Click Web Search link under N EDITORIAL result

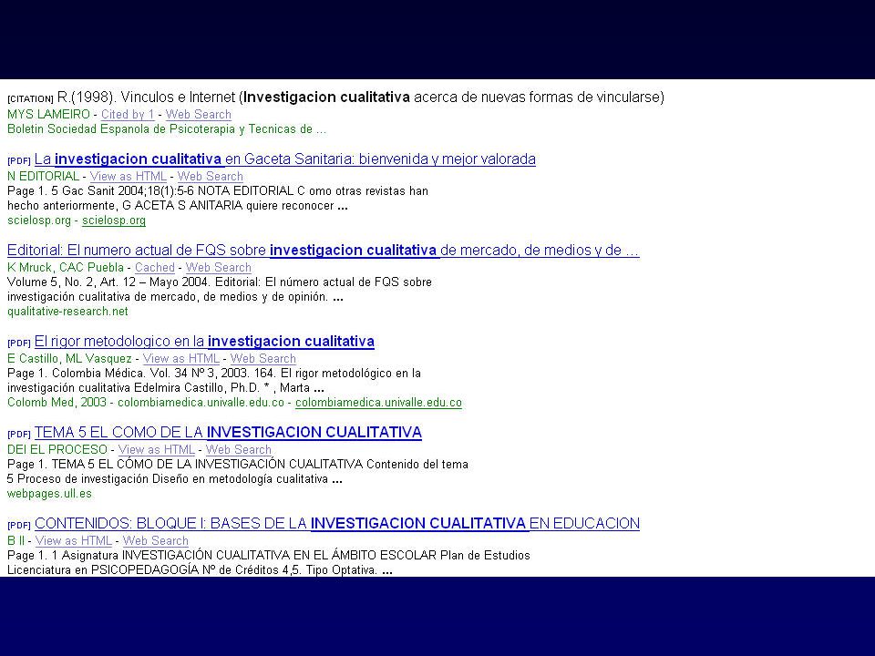coord(210,176)
